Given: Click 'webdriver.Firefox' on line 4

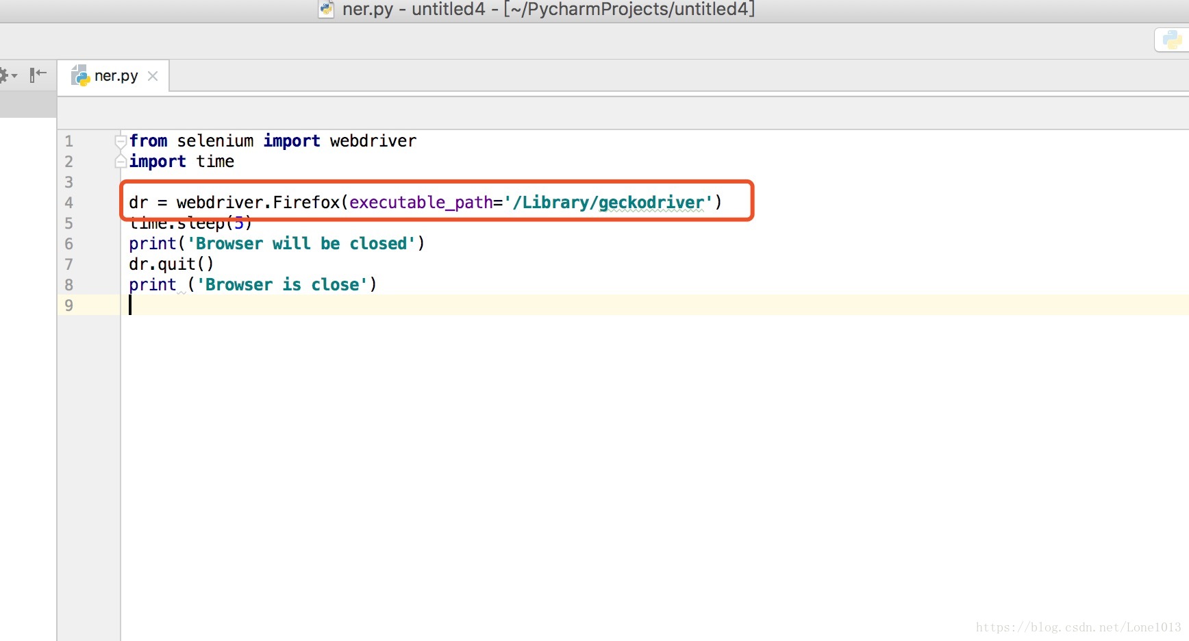Looking at the screenshot, I should click(x=258, y=203).
